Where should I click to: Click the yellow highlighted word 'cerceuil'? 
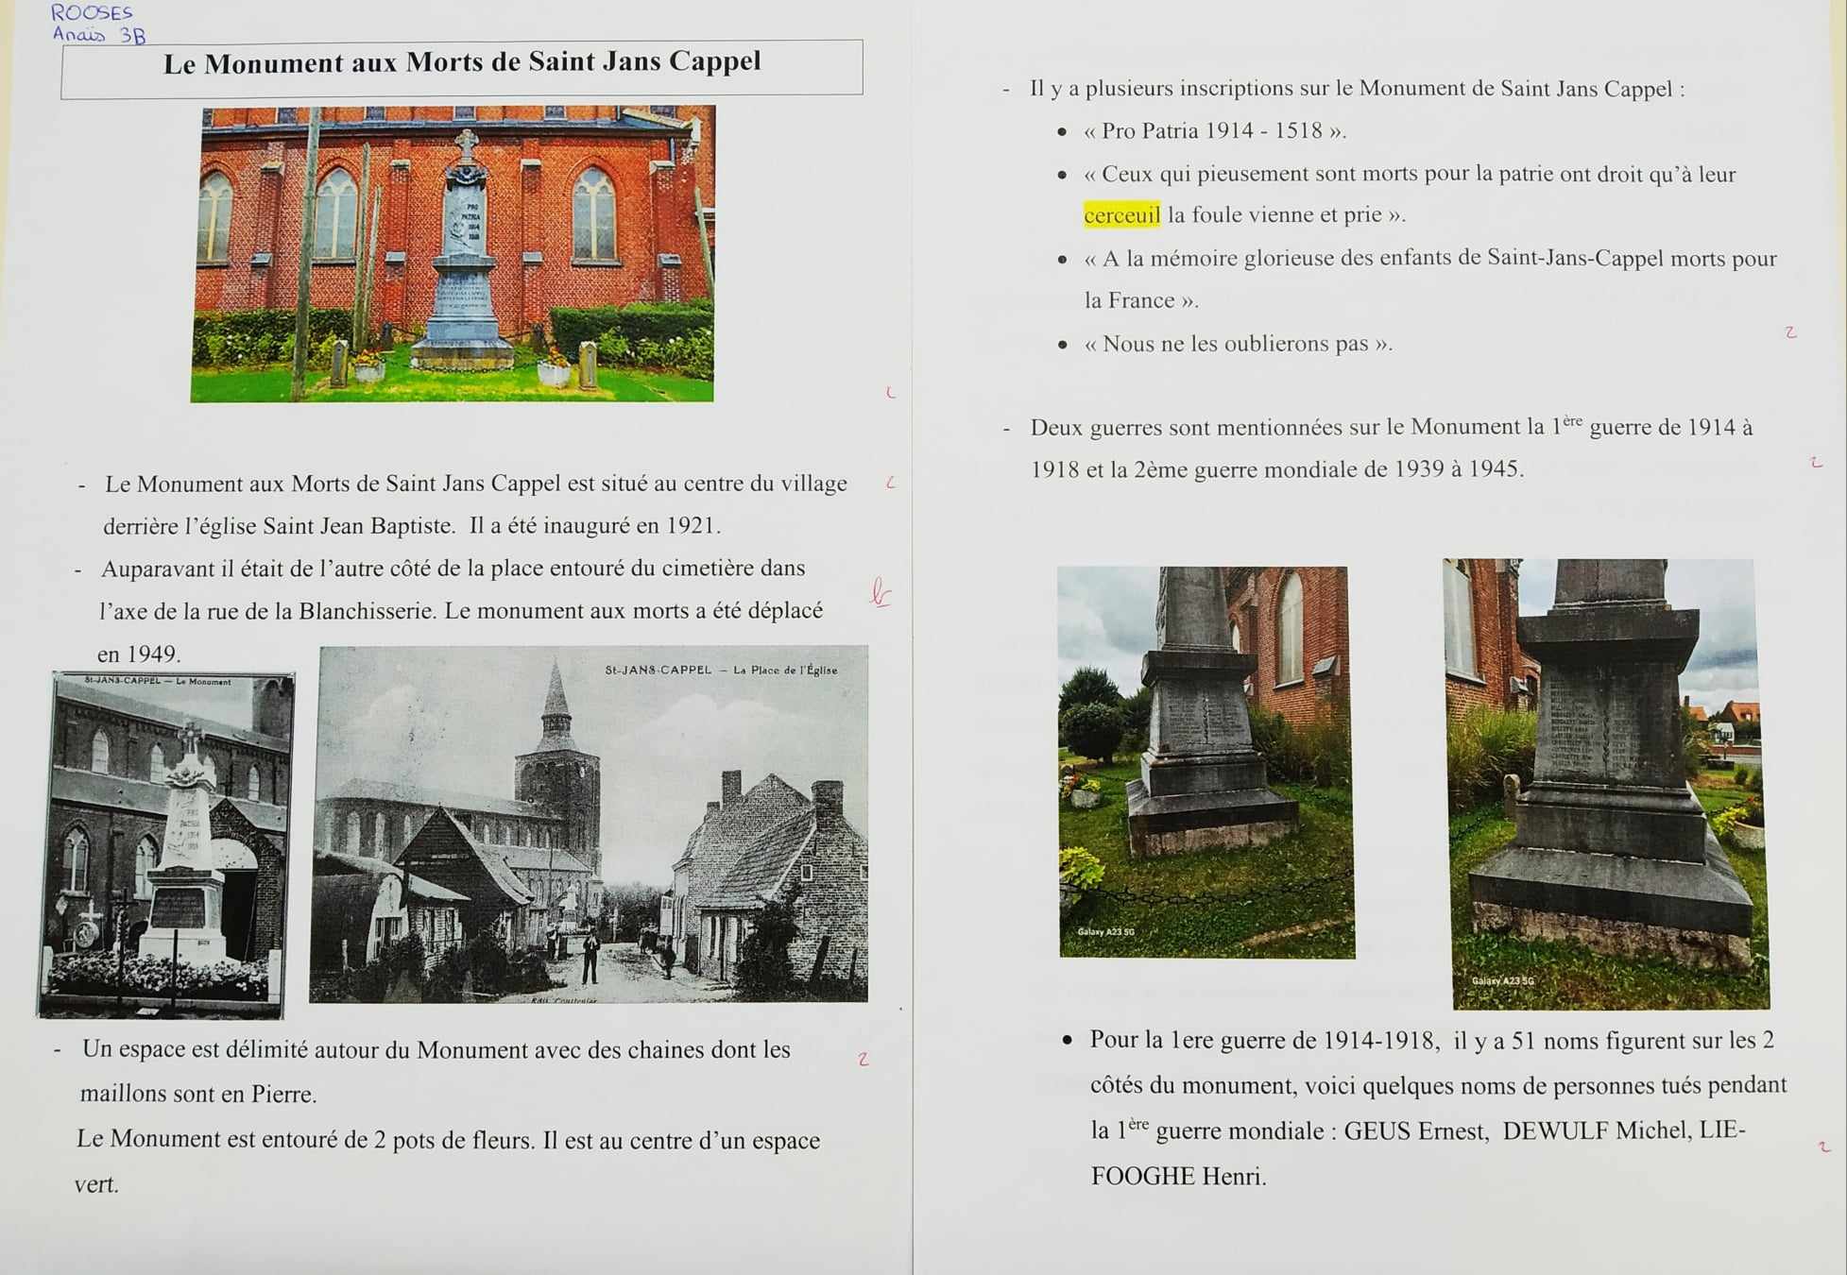(x=1122, y=215)
